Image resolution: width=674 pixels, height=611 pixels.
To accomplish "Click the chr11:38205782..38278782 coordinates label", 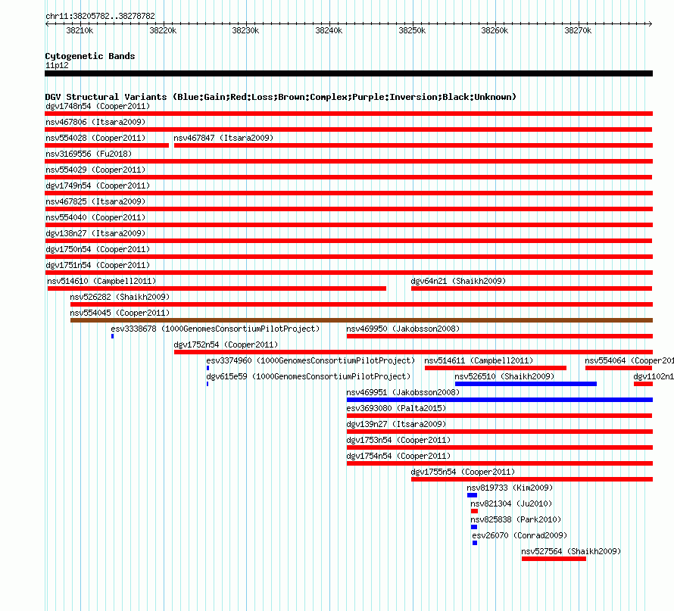I will [100, 16].
